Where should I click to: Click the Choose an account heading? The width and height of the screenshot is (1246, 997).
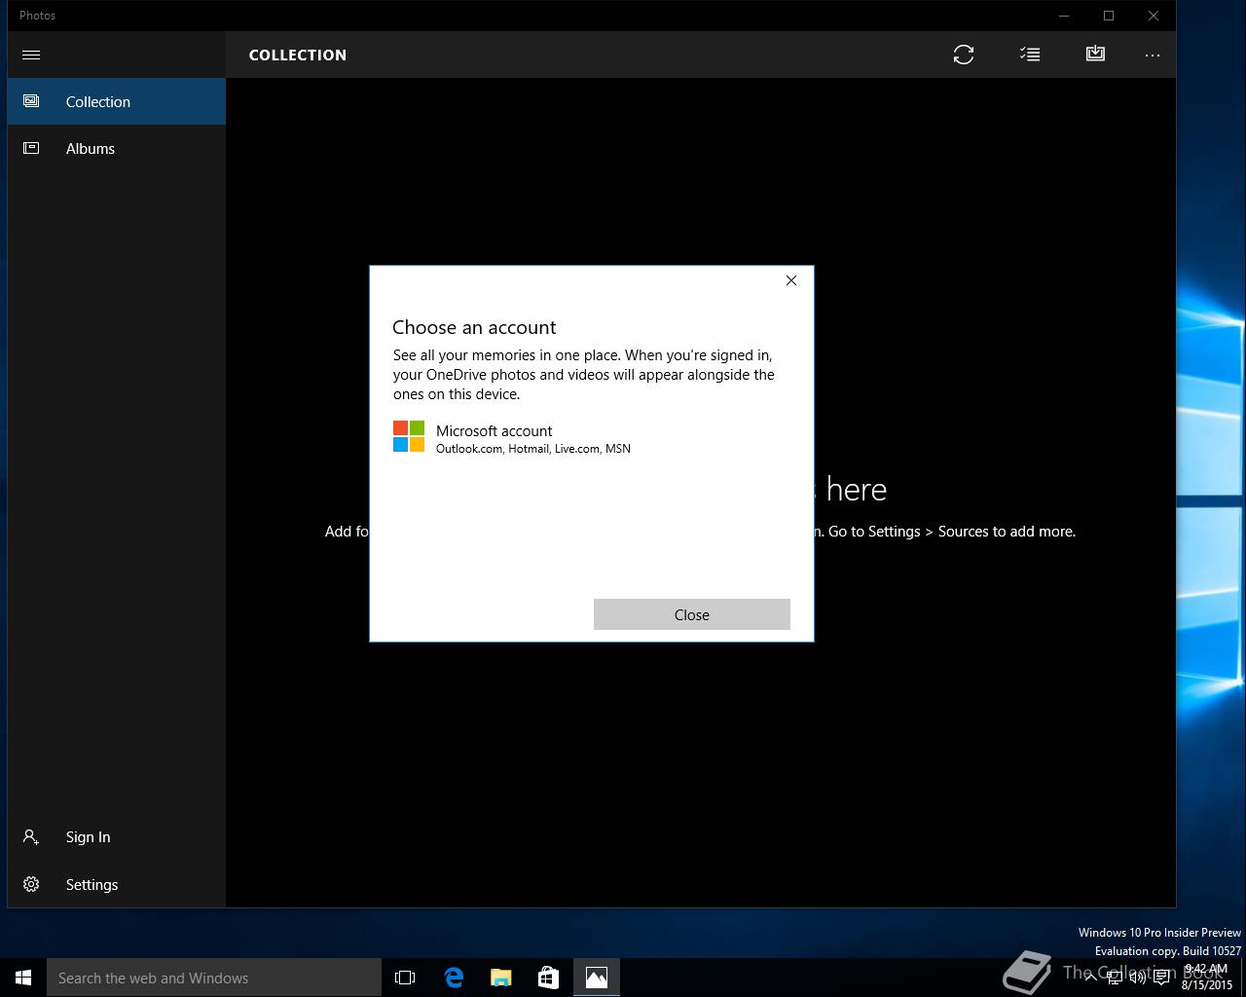[474, 327]
